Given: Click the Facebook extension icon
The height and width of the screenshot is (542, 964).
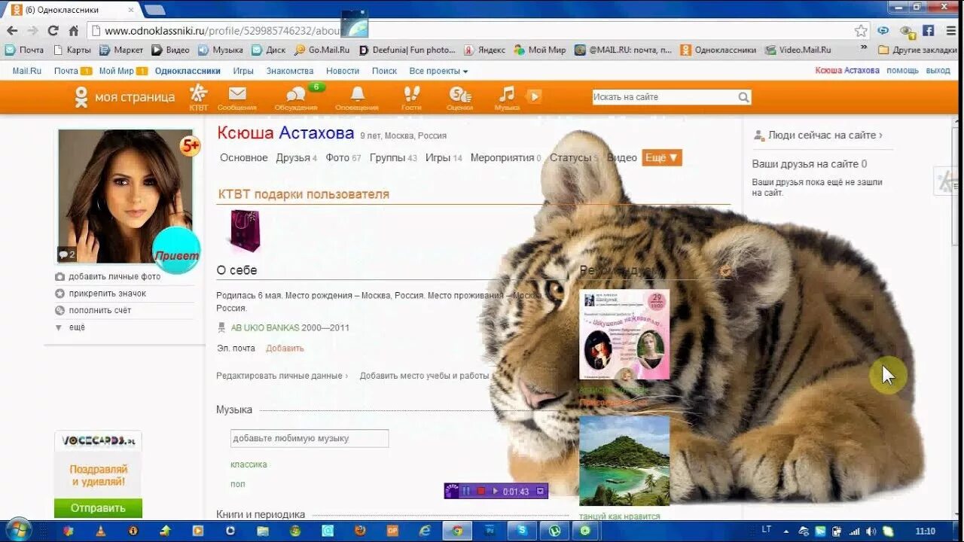Looking at the screenshot, I should click(928, 31).
